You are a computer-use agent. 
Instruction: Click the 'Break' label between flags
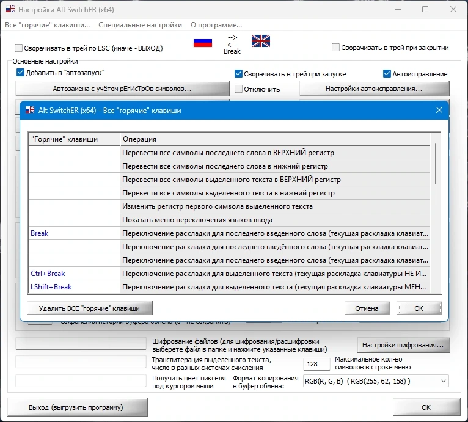pyautogui.click(x=232, y=51)
